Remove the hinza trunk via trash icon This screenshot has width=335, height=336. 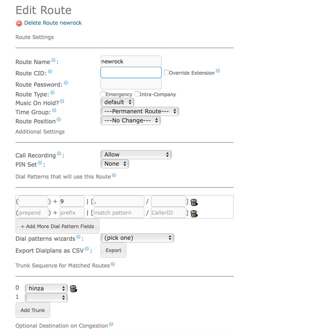click(x=73, y=288)
